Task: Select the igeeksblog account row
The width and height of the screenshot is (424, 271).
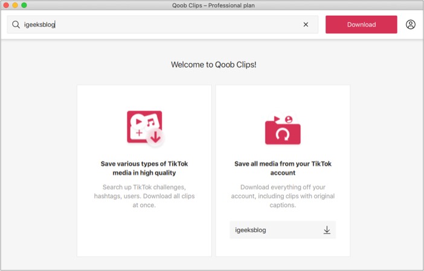Action: pos(283,230)
